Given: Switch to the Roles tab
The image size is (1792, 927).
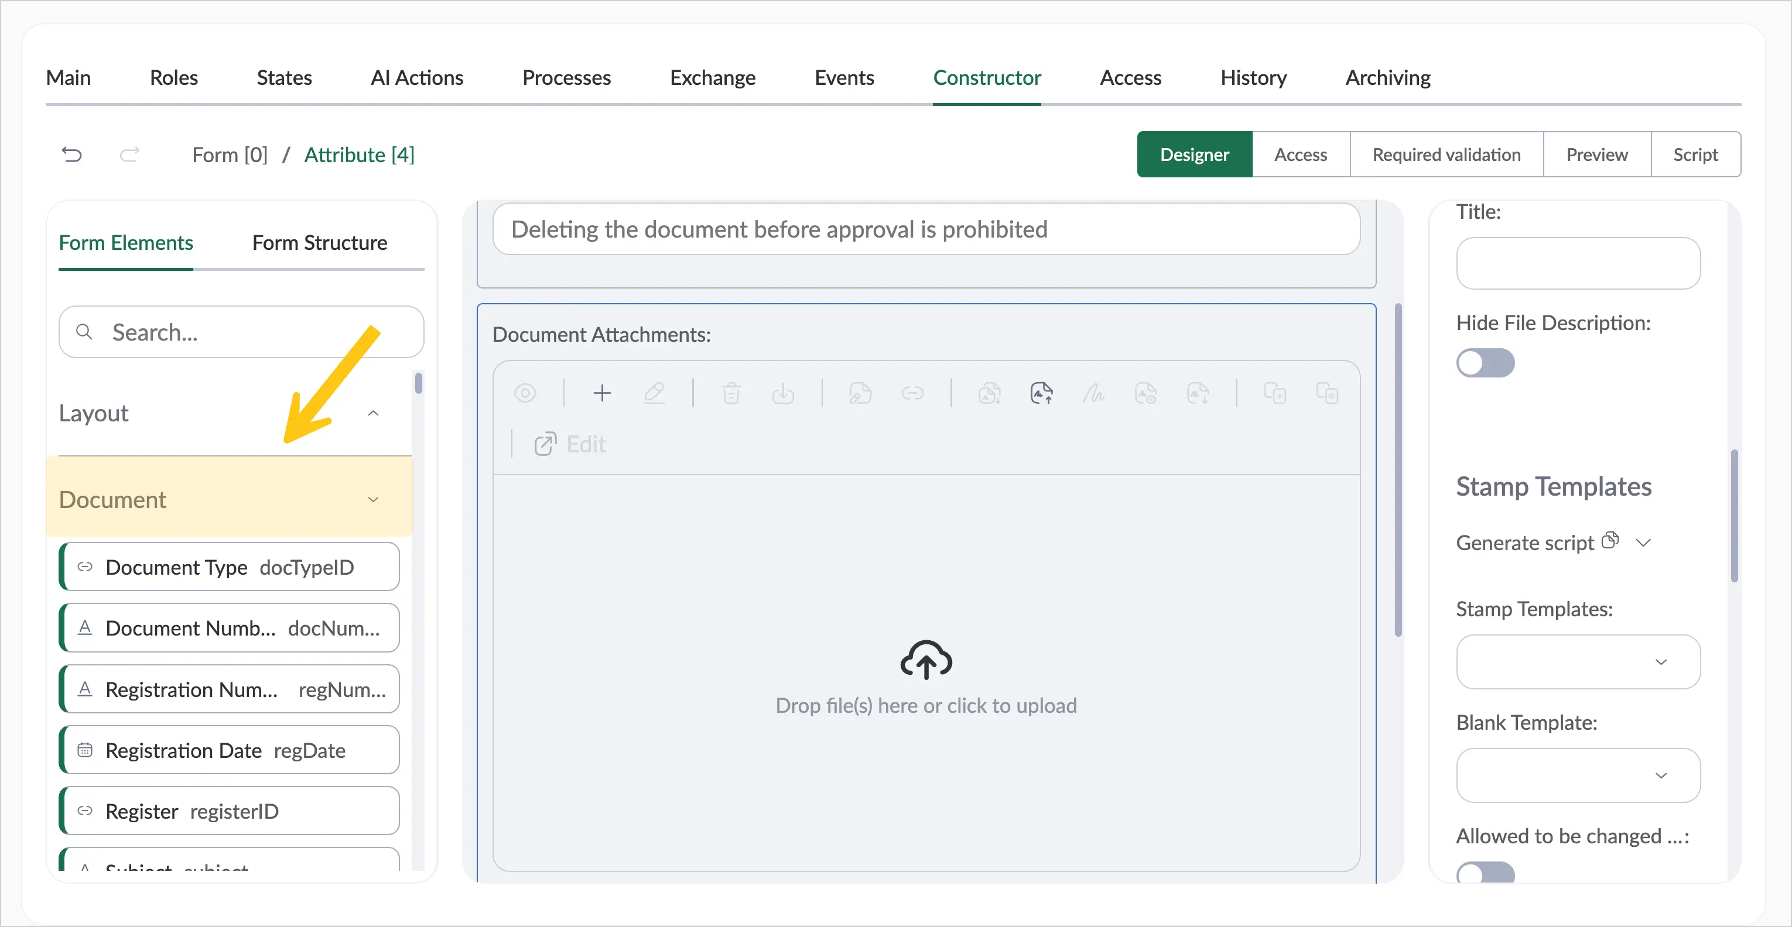Looking at the screenshot, I should (174, 78).
